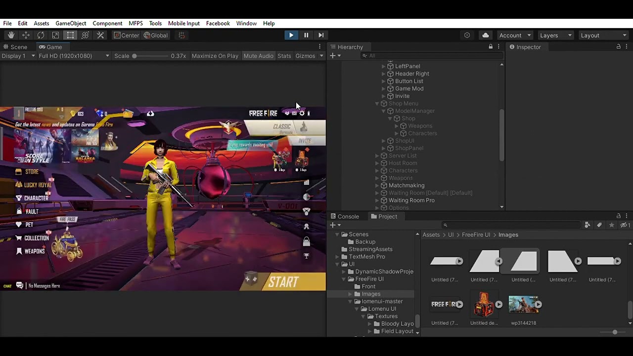The image size is (633, 356).
Task: Open the Layout dropdown
Action: click(603, 35)
